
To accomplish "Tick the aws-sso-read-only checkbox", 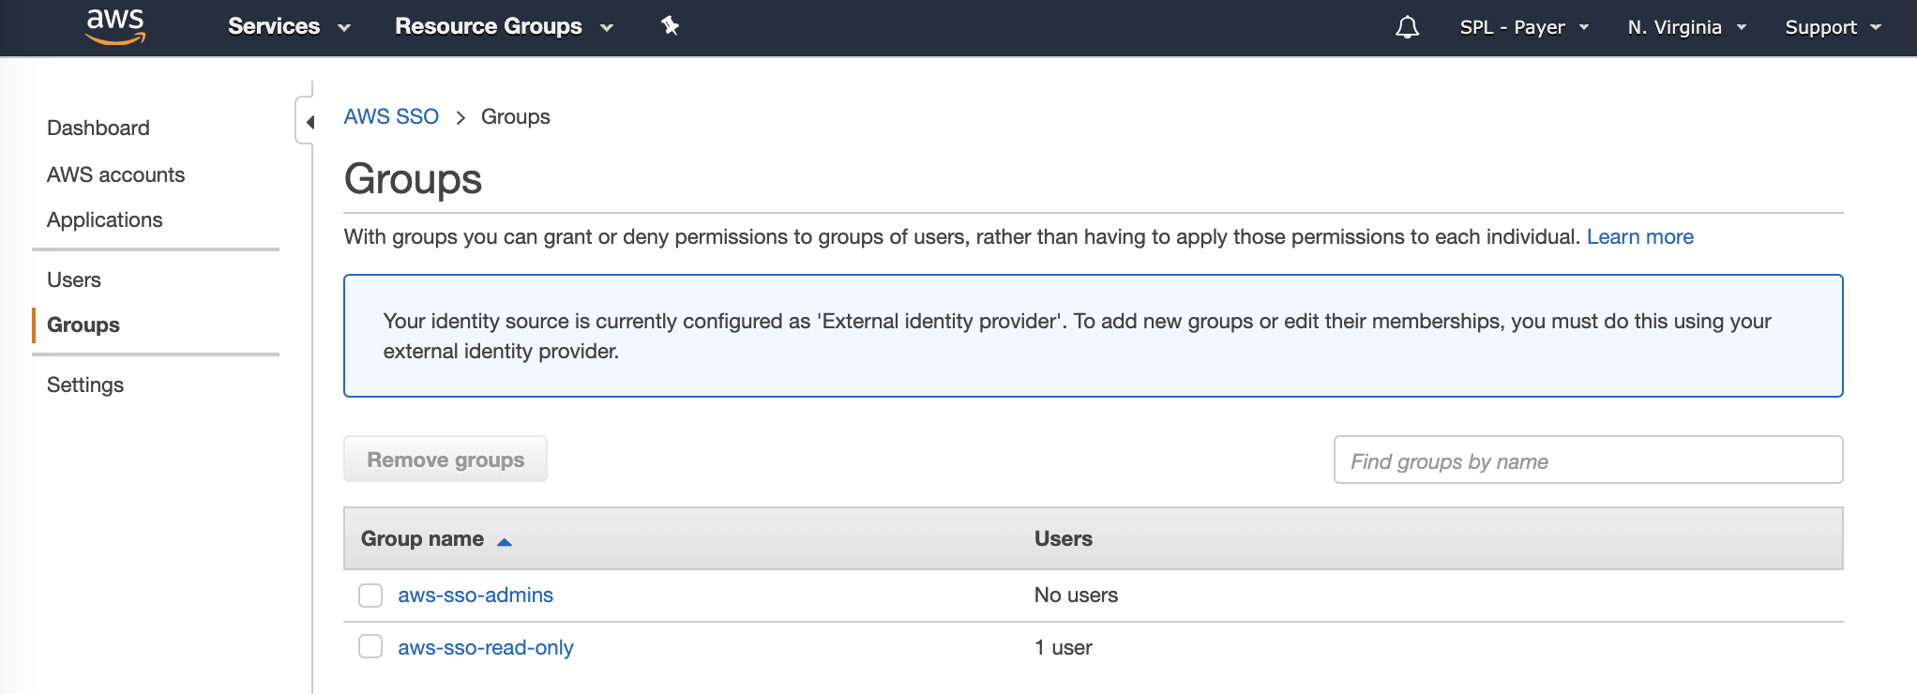I will [x=370, y=646].
